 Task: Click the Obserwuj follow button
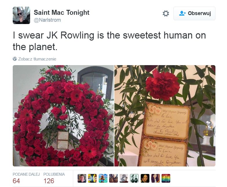[x=194, y=13]
